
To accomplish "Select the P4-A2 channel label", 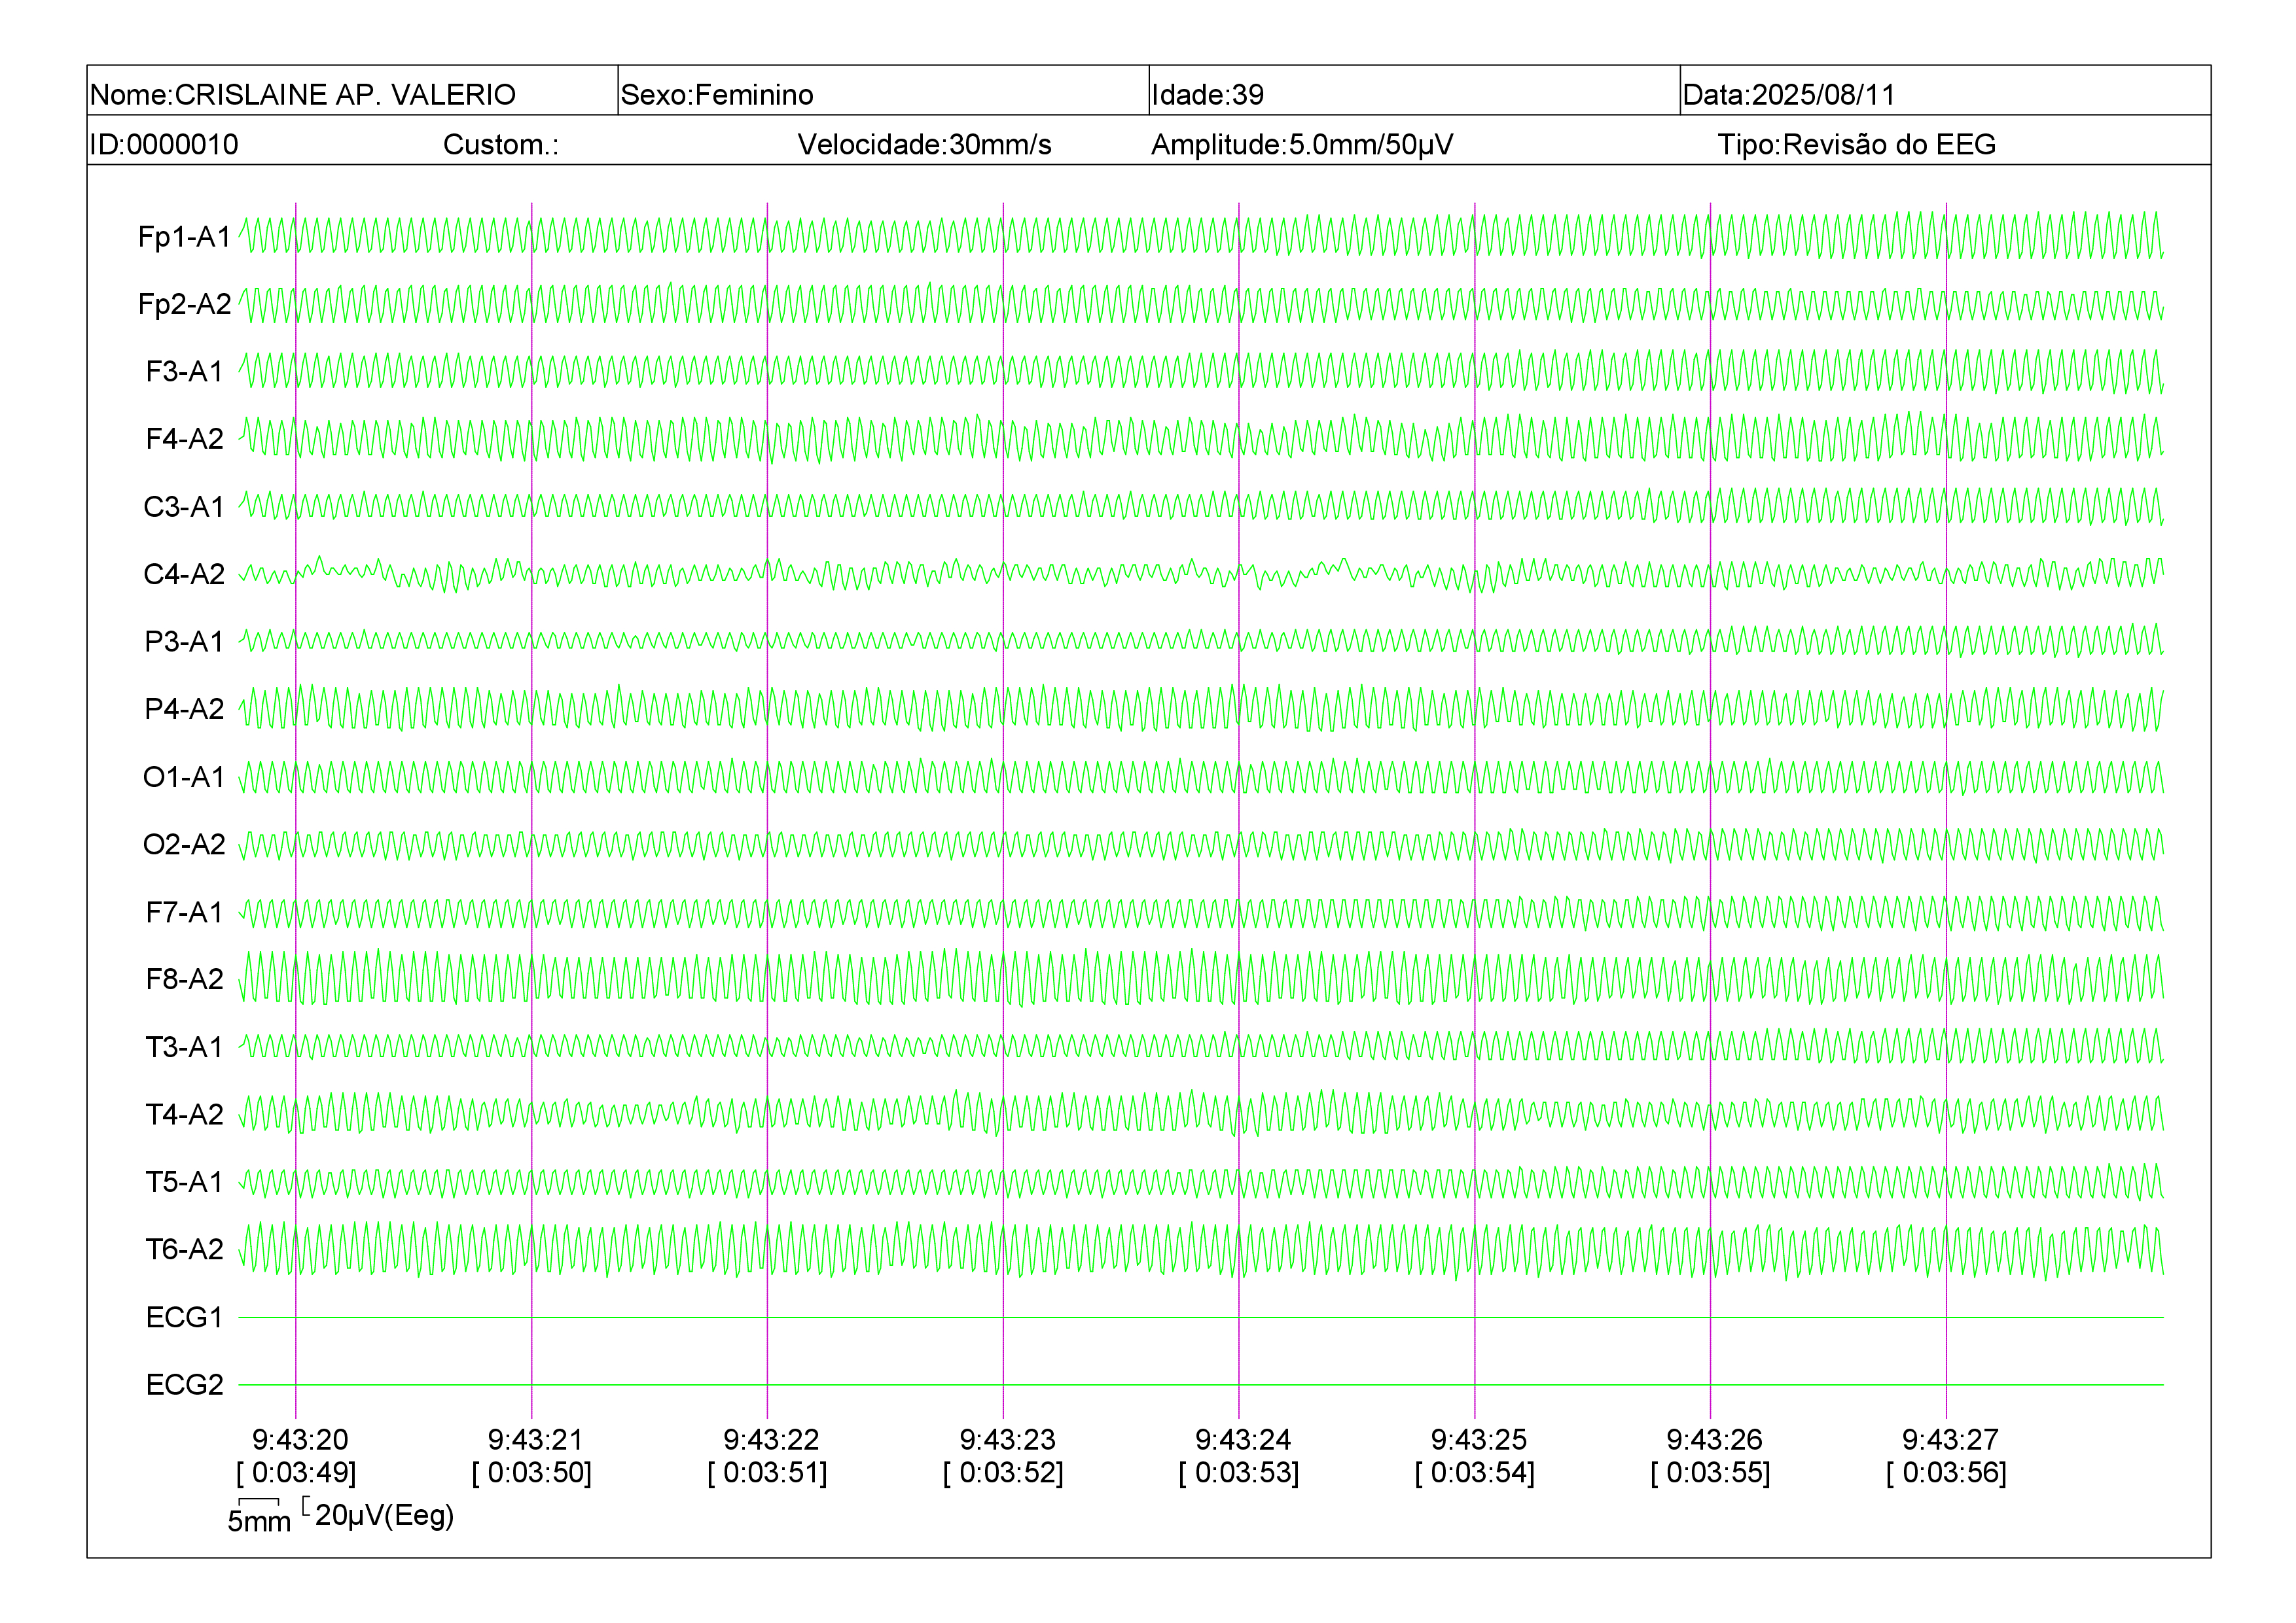I will 184,708.
